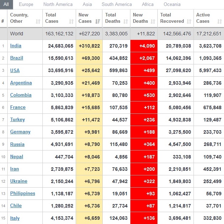Sort by Country, Other column arrows

pos(38,21)
